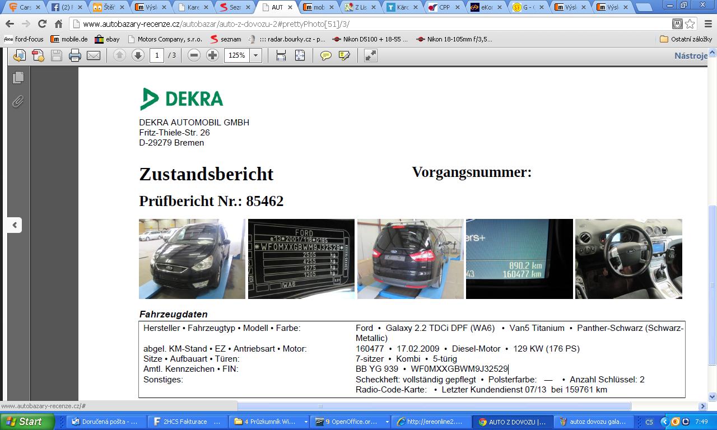Open the attachments paperclip panel
Screen dimensions: 717x430
coord(18,101)
